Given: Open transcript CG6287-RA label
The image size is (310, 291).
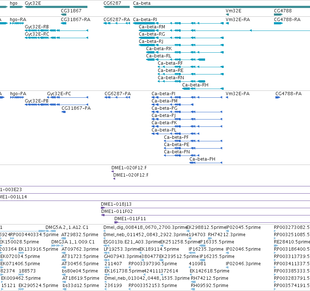Looking at the screenshot, I should (117, 20).
